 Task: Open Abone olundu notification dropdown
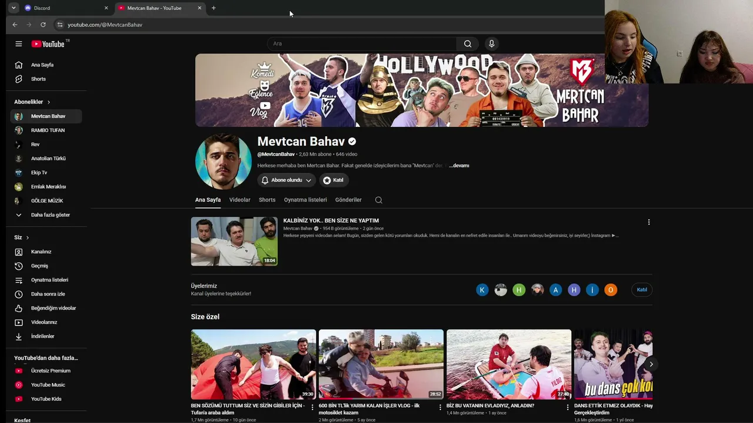click(x=286, y=180)
